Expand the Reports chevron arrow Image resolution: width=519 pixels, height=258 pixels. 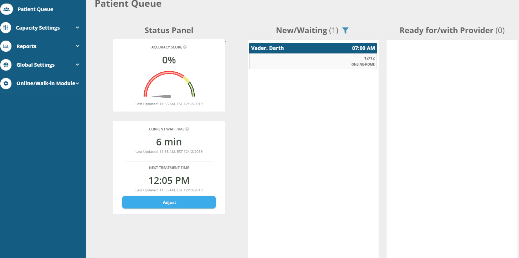tap(78, 46)
